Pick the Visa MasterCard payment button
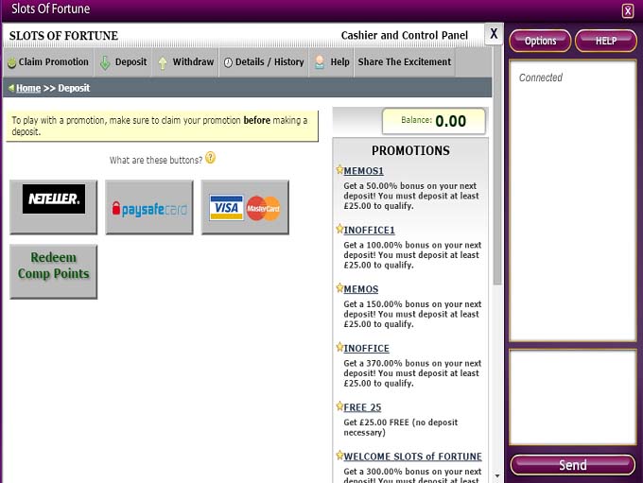 (245, 208)
